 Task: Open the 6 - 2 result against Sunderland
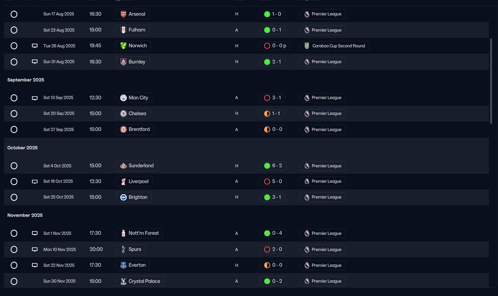(273, 166)
